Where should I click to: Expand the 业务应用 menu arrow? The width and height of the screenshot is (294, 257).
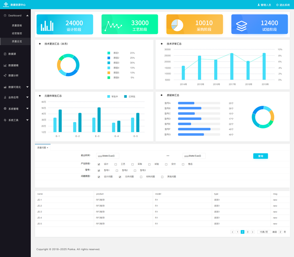pyautogui.click(x=27, y=97)
